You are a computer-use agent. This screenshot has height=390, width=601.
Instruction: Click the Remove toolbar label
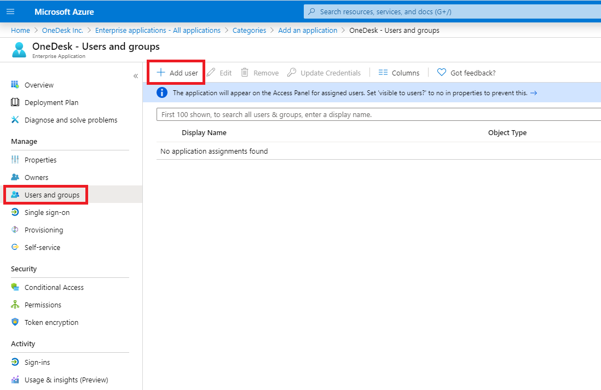pyautogui.click(x=266, y=73)
